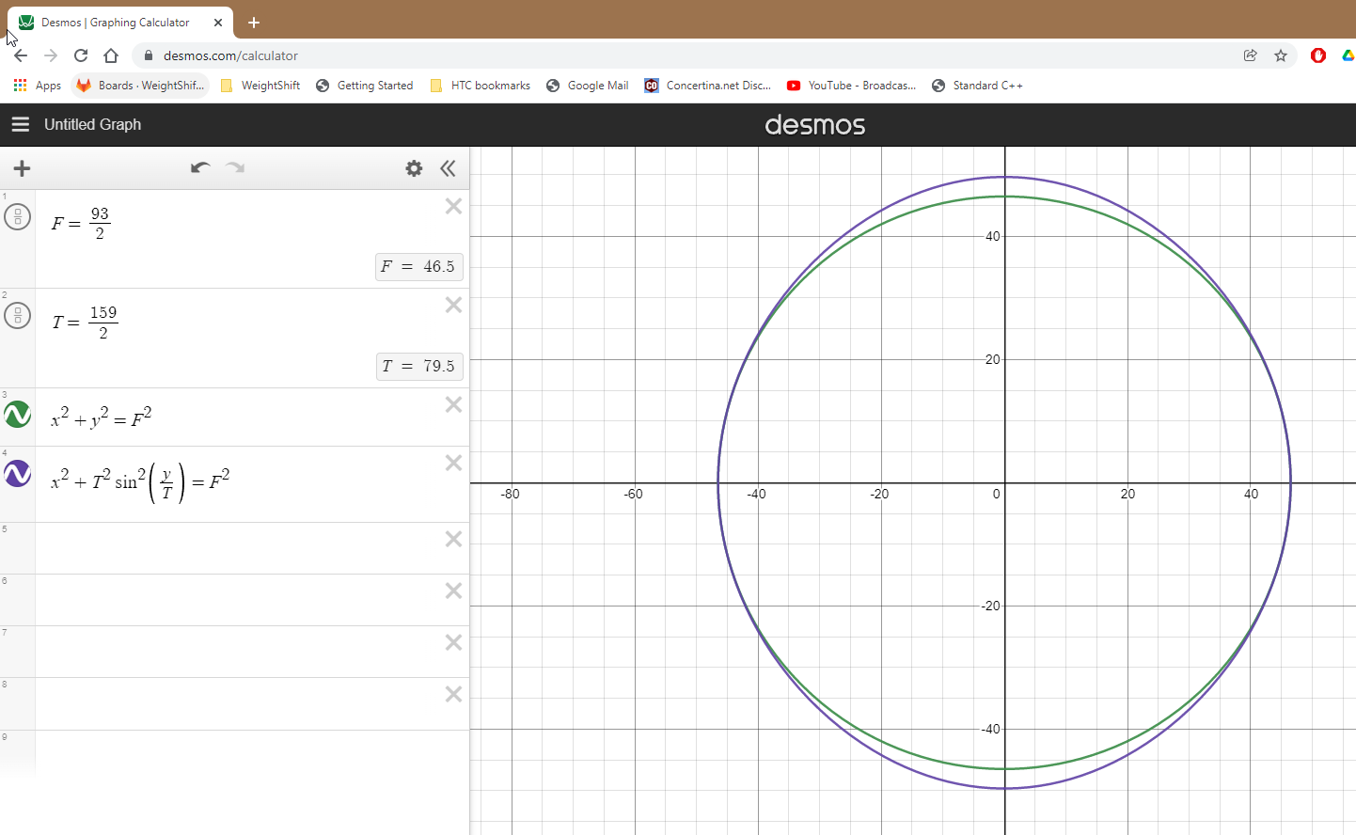Open the expression list settings gear
This screenshot has height=835, width=1356.
(x=414, y=168)
